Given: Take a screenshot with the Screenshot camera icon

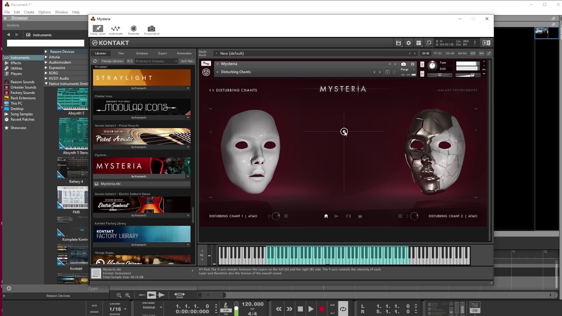Looking at the screenshot, I should pos(151,29).
